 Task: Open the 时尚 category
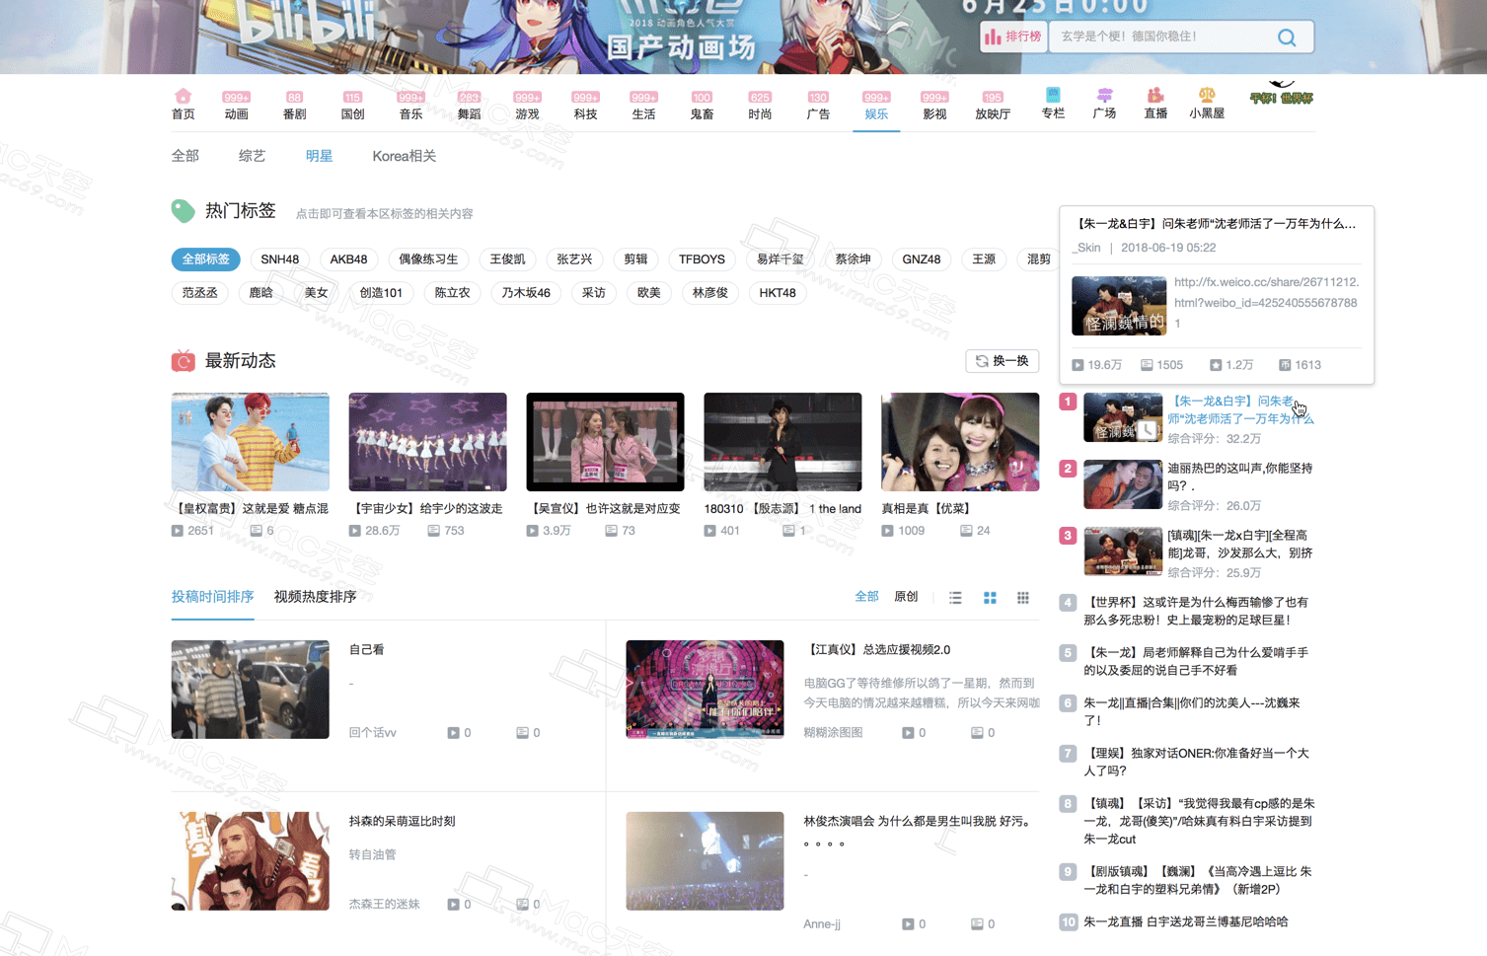(760, 106)
